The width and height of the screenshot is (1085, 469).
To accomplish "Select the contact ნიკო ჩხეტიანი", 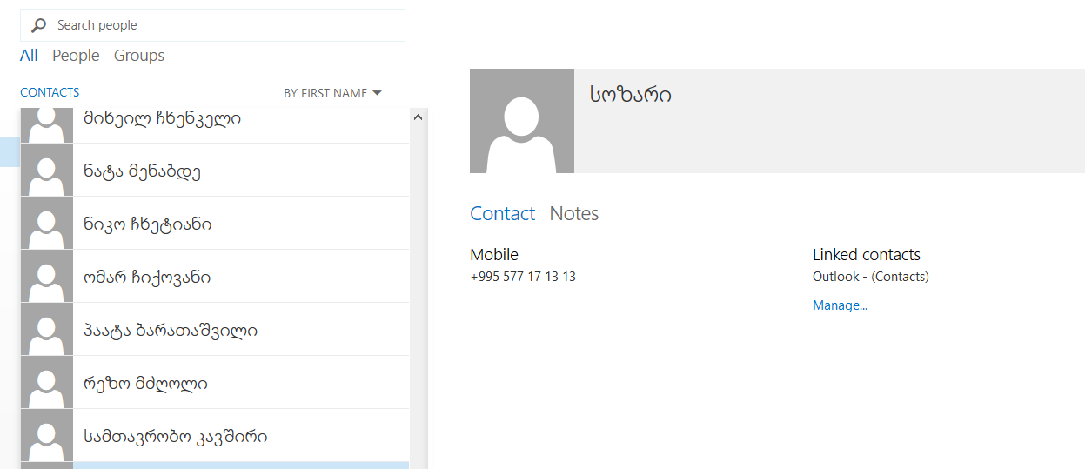I will point(148,224).
